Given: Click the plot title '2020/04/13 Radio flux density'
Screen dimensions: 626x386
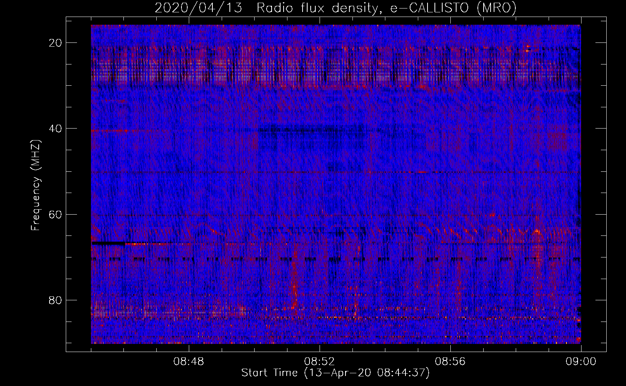Looking at the screenshot, I should click(336, 8).
